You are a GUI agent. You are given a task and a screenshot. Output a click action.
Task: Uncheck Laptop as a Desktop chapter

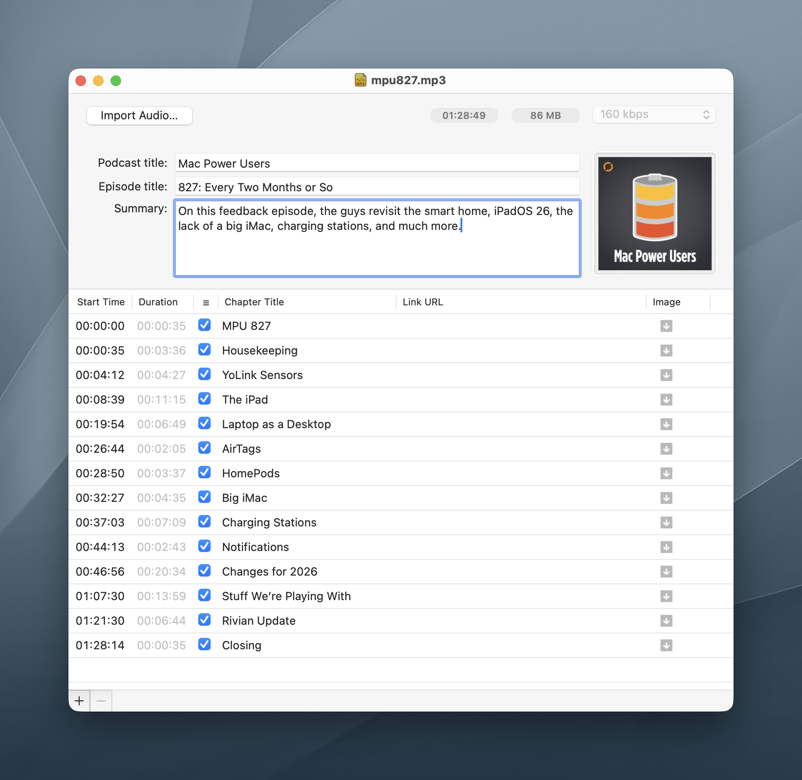[x=204, y=423]
